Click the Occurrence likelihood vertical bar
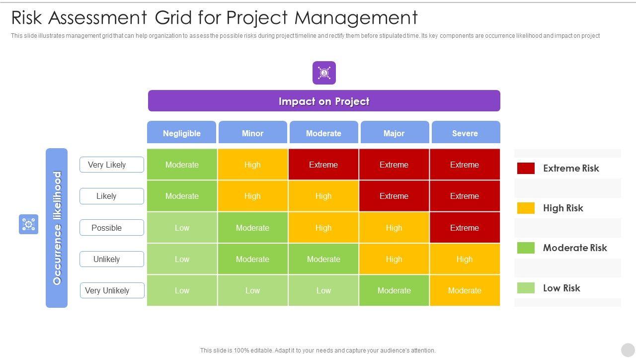Image resolution: width=636 pixels, height=358 pixels. tap(57, 228)
